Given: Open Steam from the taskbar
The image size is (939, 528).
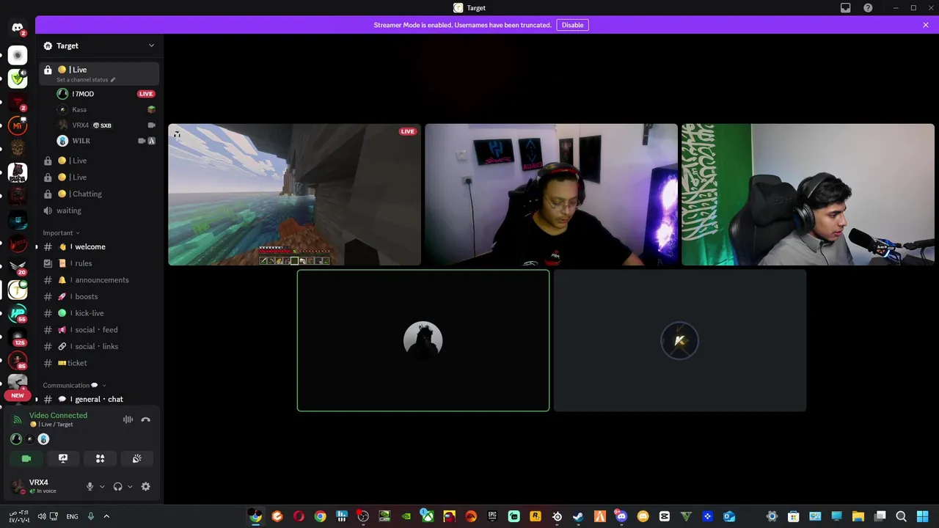Looking at the screenshot, I should (x=578, y=516).
